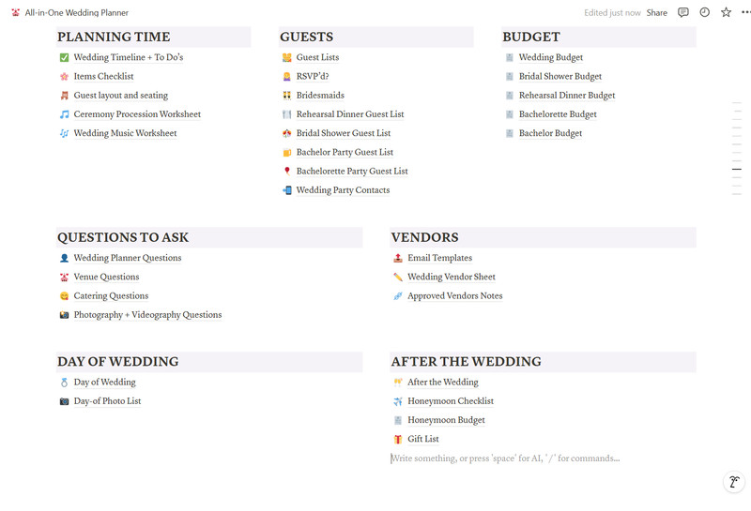The width and height of the screenshot is (751, 511).
Task: Click the fork and knife icon for Rehearsal Dinner Guest List
Action: click(287, 114)
